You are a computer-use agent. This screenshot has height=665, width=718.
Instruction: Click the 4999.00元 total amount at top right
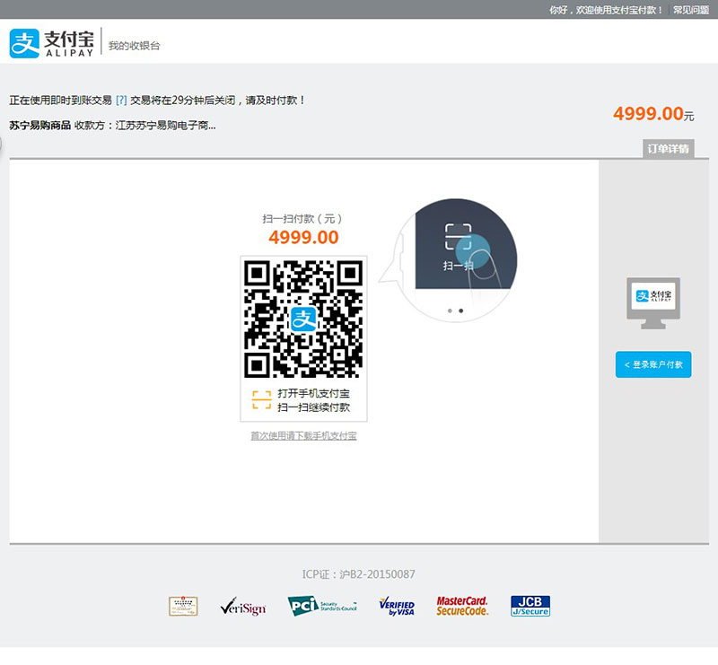(653, 114)
